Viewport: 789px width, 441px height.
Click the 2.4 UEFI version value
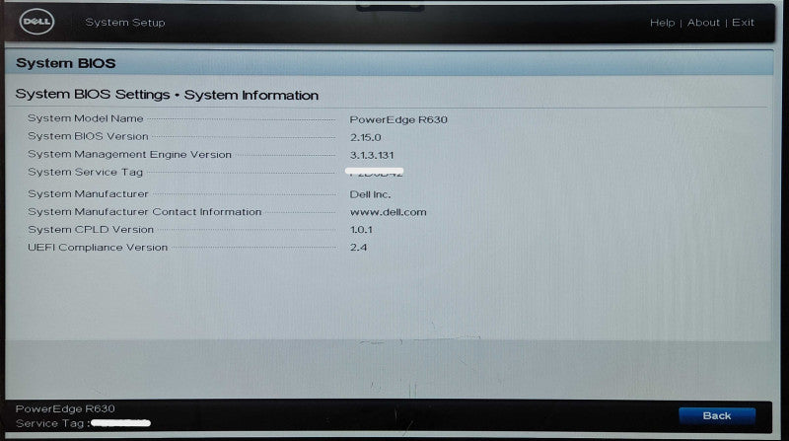click(x=359, y=248)
